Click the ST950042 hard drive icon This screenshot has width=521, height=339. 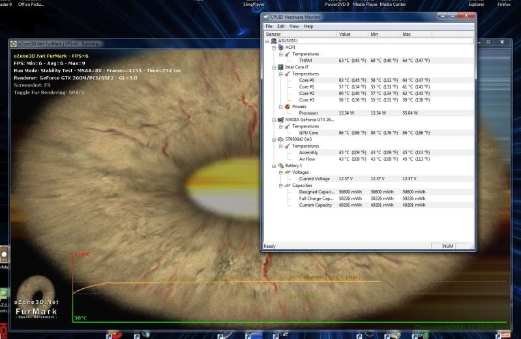281,139
